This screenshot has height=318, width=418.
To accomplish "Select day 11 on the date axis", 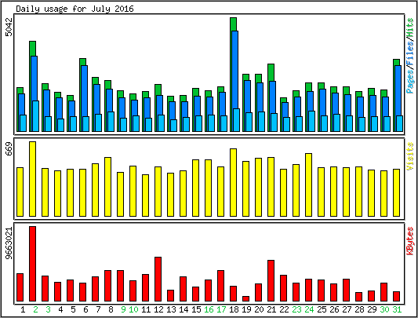I will 146,309.
